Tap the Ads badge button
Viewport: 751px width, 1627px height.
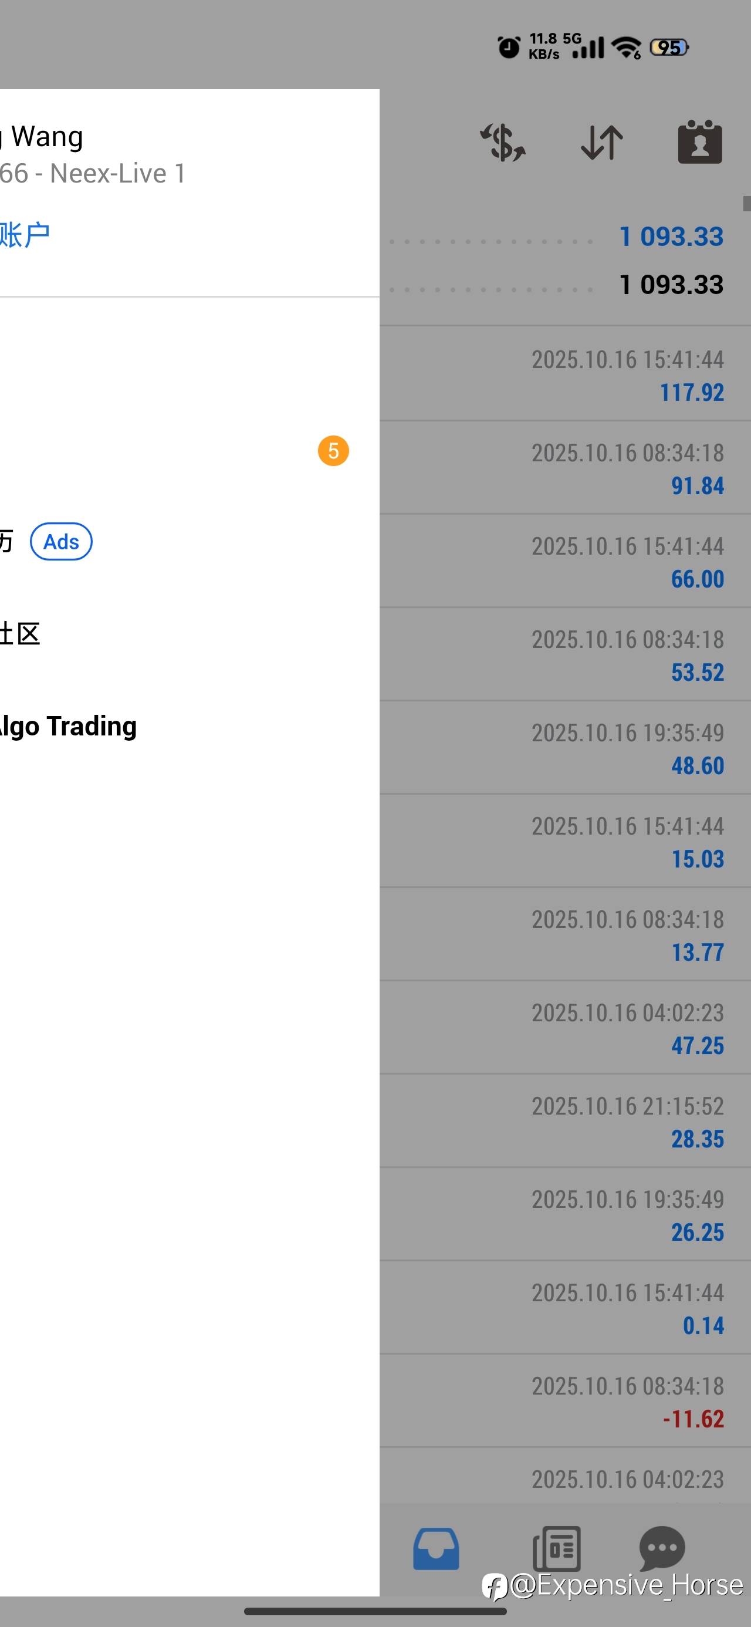[61, 542]
